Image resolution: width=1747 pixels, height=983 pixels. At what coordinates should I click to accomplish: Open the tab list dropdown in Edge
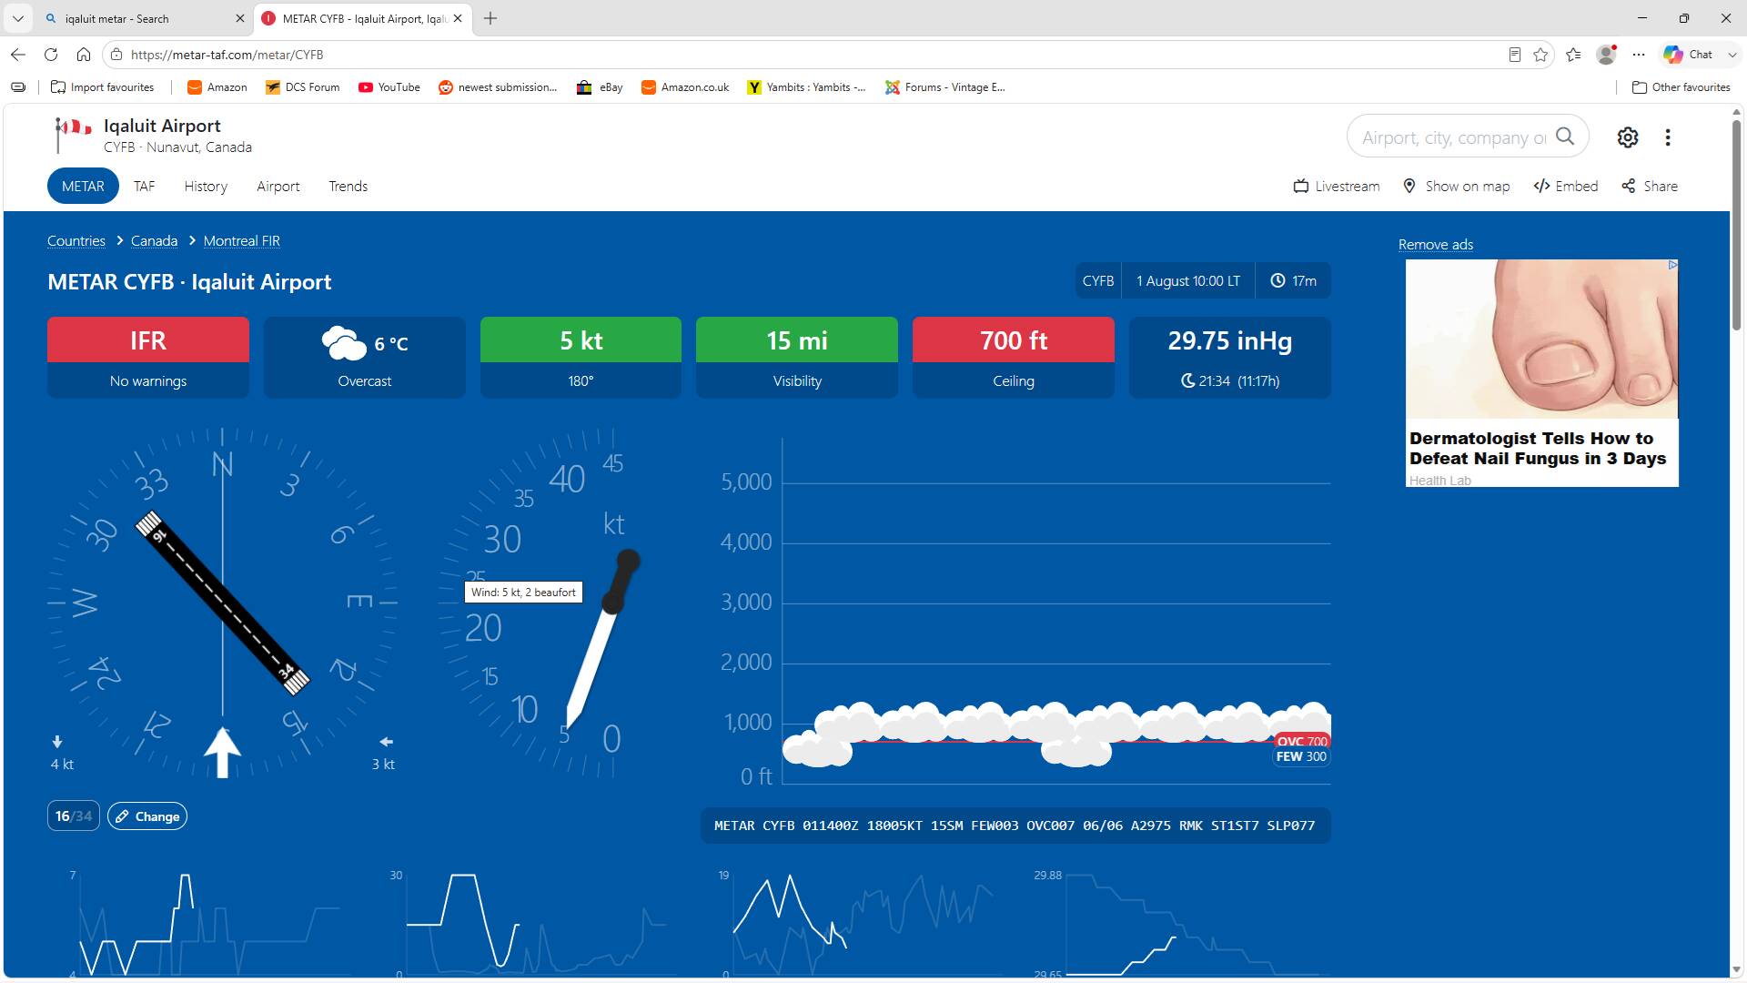pos(17,18)
